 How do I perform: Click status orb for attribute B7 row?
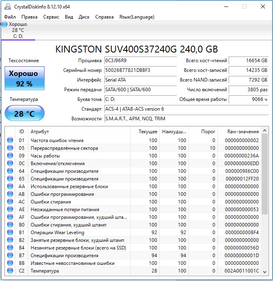click(x=10, y=256)
